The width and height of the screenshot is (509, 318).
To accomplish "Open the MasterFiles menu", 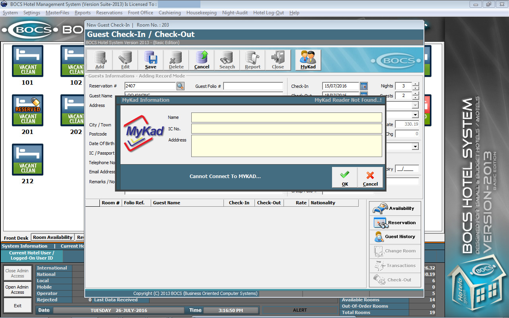I will tap(57, 13).
